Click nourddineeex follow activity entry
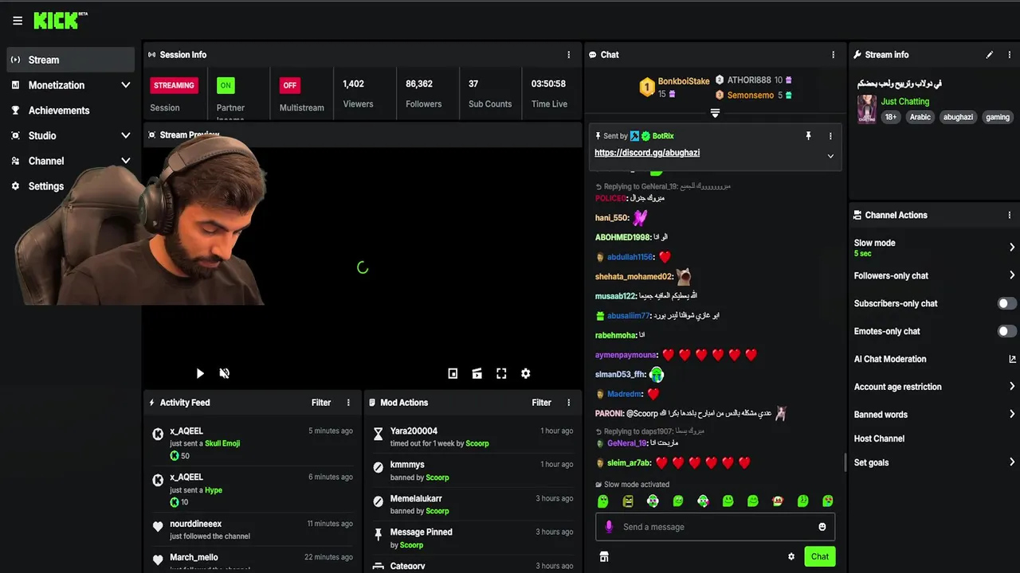The height and width of the screenshot is (573, 1020). (x=252, y=529)
